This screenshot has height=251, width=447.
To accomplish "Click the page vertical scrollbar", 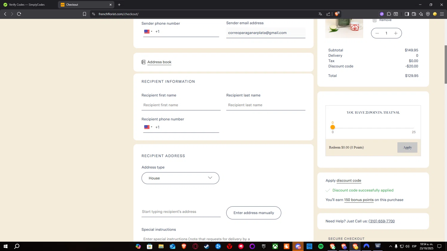I will (446, 65).
